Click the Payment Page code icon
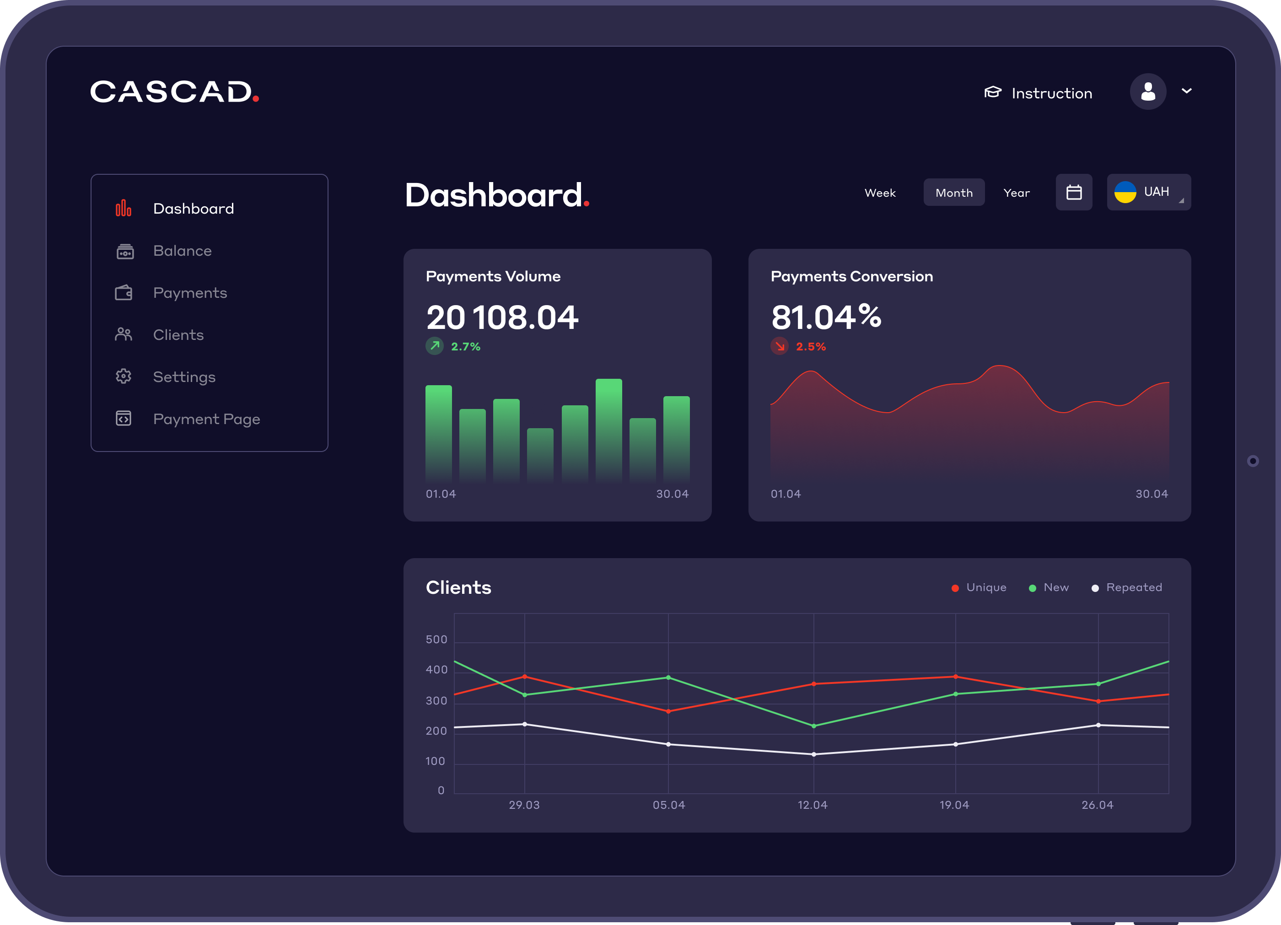Screen dimensions: 1281x925 (x=123, y=419)
